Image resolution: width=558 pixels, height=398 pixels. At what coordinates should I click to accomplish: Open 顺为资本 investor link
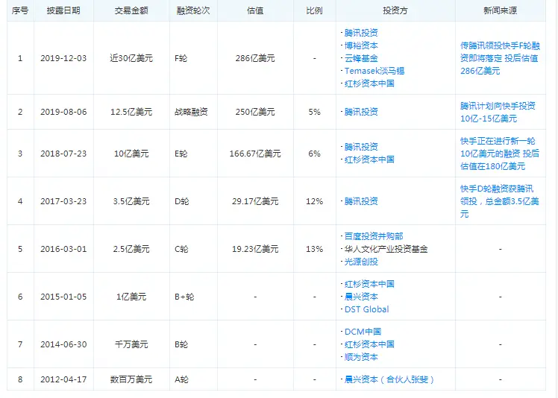(361, 357)
